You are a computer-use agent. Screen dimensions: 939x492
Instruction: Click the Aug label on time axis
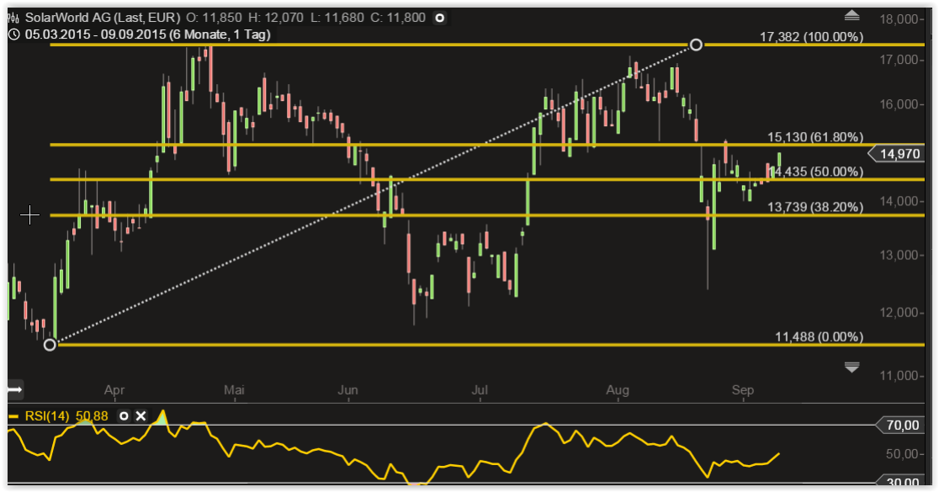tap(618, 390)
